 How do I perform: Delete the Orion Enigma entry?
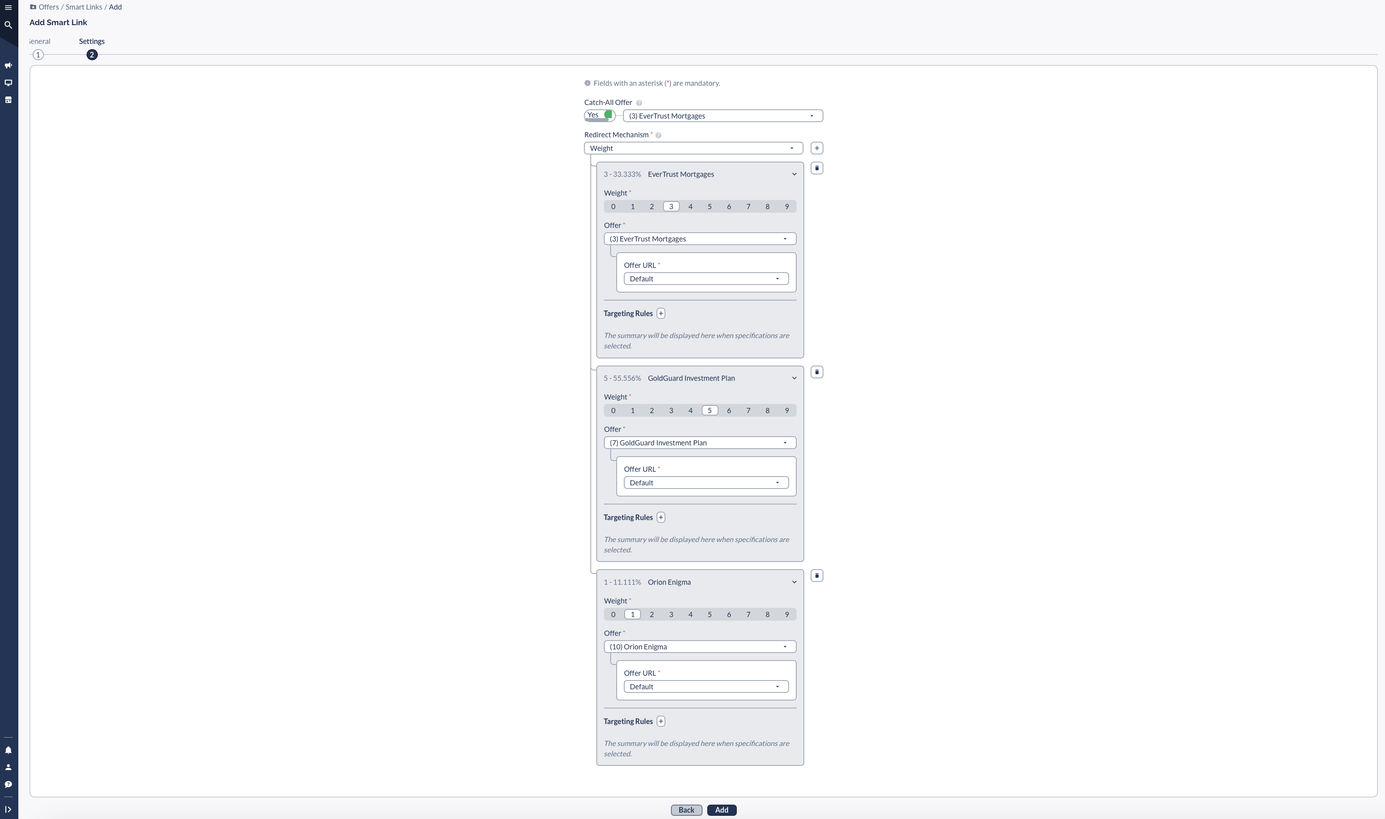coord(817,576)
